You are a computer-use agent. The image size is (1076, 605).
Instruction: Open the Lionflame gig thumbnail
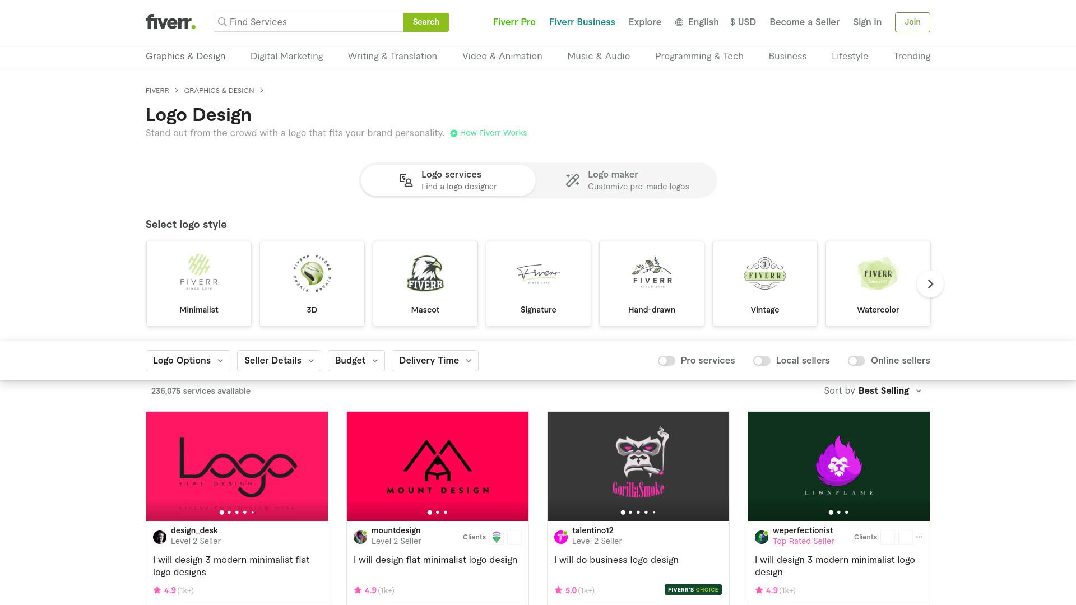click(839, 467)
